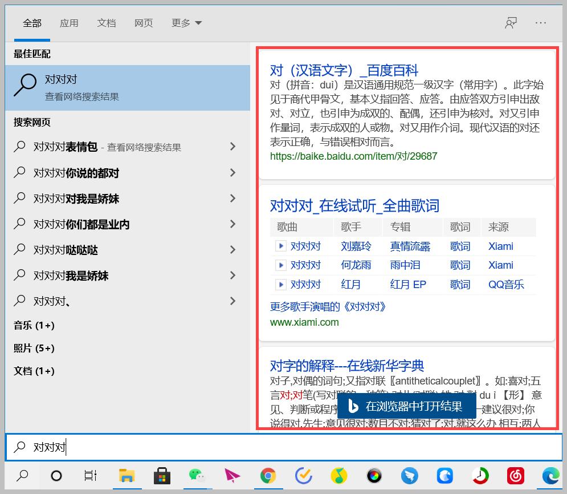Expand suggestion 对对对表情包
Viewport: 567px width, 494px height.
point(233,147)
